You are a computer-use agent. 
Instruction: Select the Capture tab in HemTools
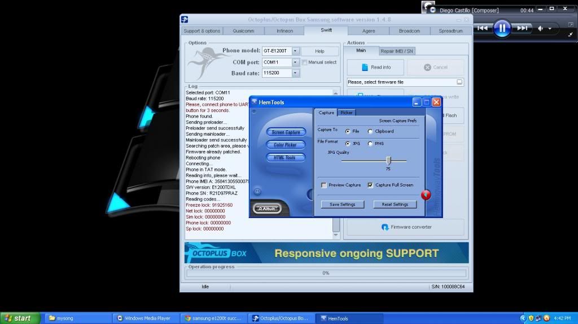(326, 113)
